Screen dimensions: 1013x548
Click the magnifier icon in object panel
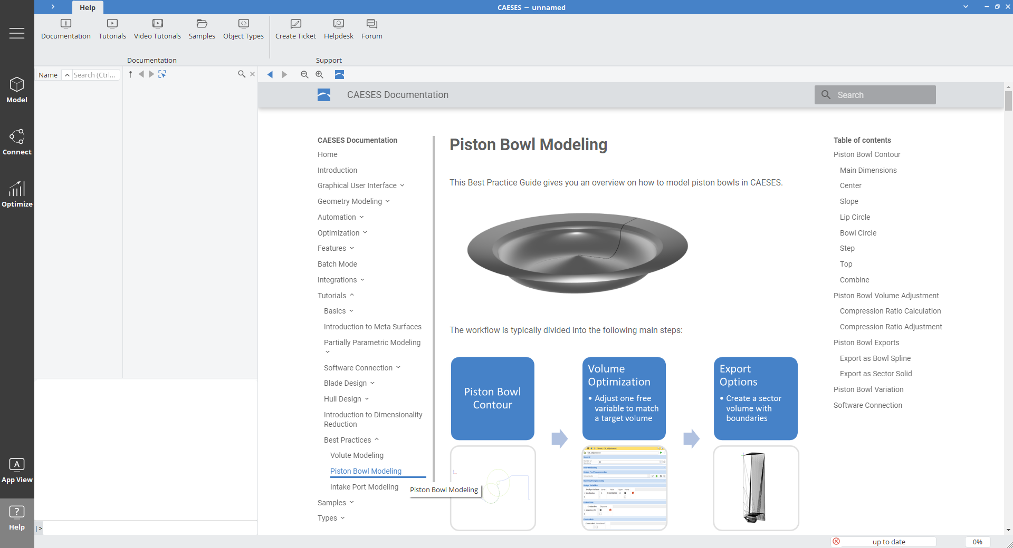click(x=242, y=74)
